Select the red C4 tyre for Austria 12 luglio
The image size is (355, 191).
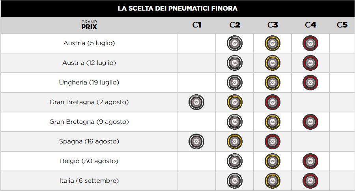coord(310,63)
